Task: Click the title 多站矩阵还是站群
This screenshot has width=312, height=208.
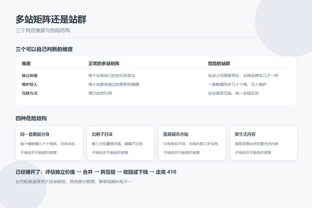Action: point(51,19)
